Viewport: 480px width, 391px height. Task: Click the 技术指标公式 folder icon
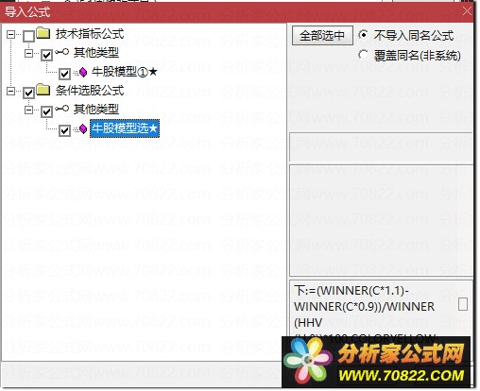[x=43, y=33]
